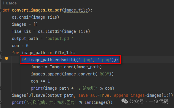Open the '1 usage' hint link
The image size is (174, 108).
(9, 3)
